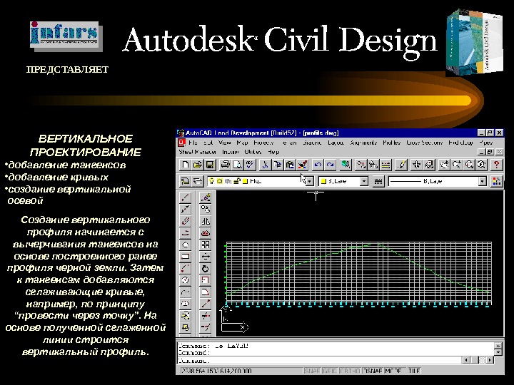Open the Sheet Manager menu
The height and width of the screenshot is (385, 514).
pyautogui.click(x=197, y=152)
